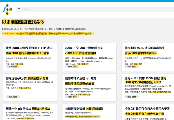Open the 'cURL 一个 URL 并跟随重定向' card
The width and height of the screenshot is (174, 120).
point(89,57)
